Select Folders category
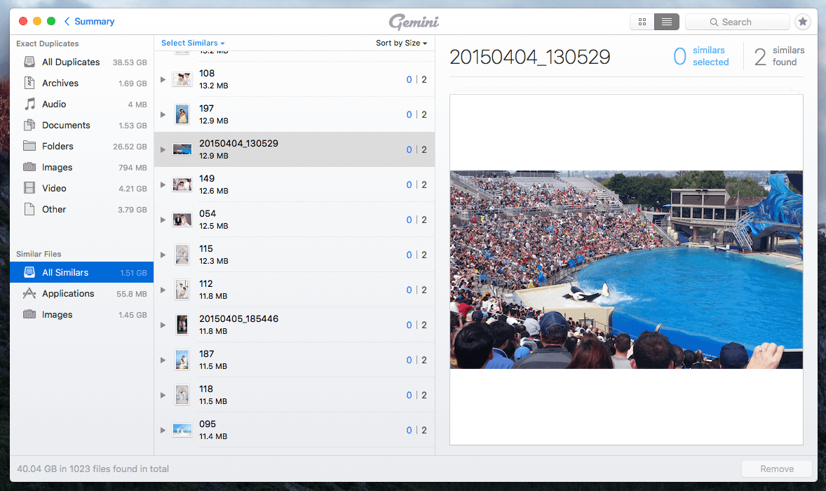Image resolution: width=826 pixels, height=491 pixels. [81, 147]
